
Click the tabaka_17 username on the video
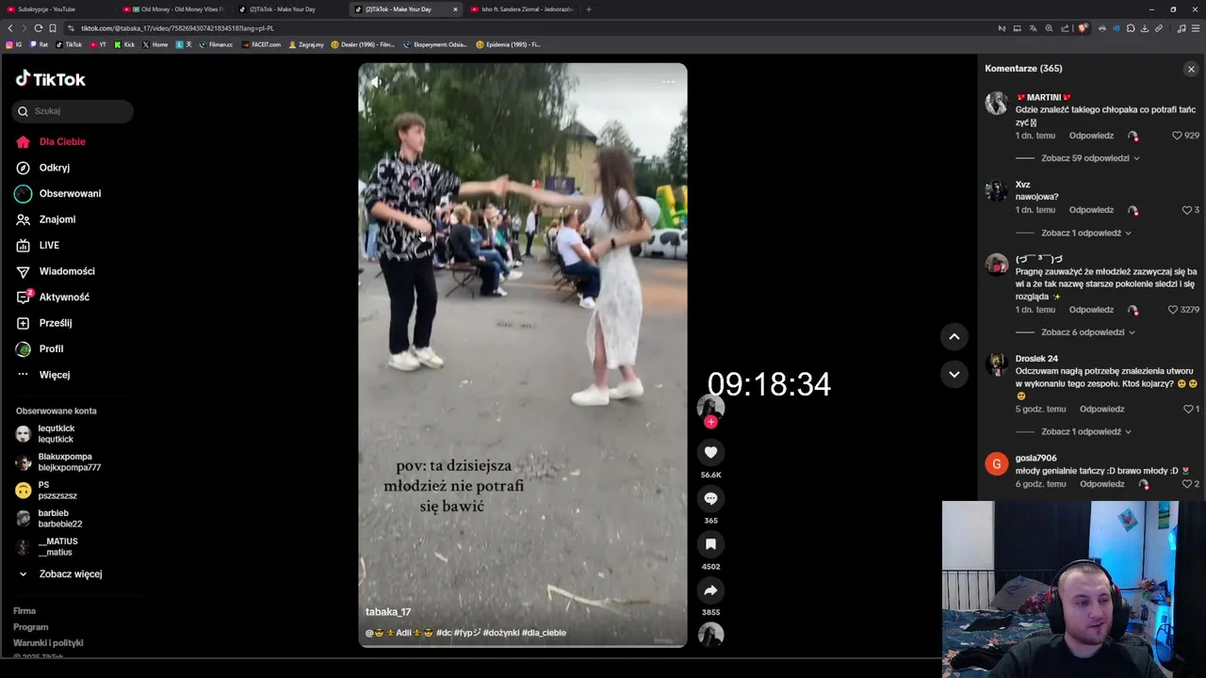388,612
